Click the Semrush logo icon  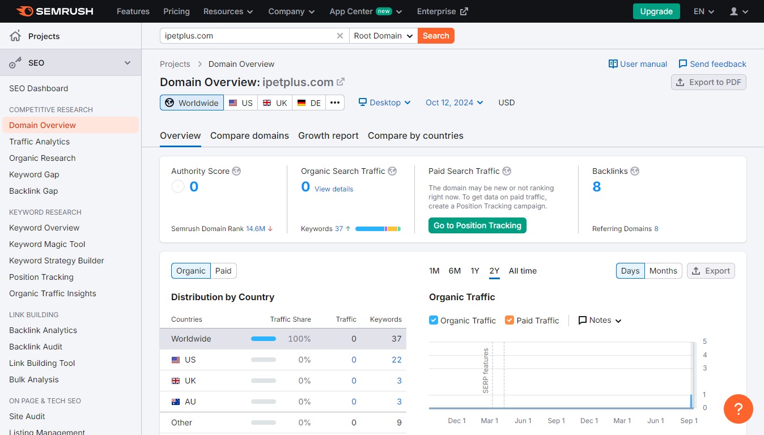pyautogui.click(x=24, y=11)
